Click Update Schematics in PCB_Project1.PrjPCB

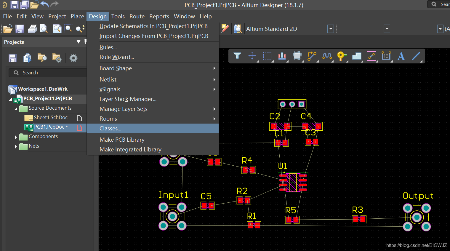tap(153, 26)
